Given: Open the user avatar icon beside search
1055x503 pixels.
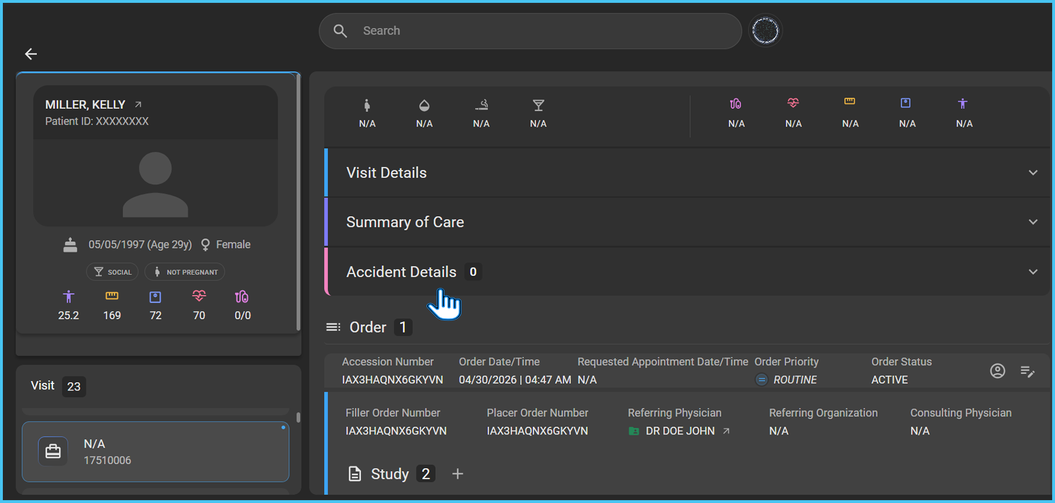Looking at the screenshot, I should (x=765, y=31).
